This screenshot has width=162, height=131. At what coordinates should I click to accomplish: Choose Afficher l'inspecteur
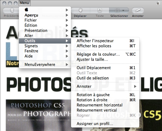click(105, 41)
